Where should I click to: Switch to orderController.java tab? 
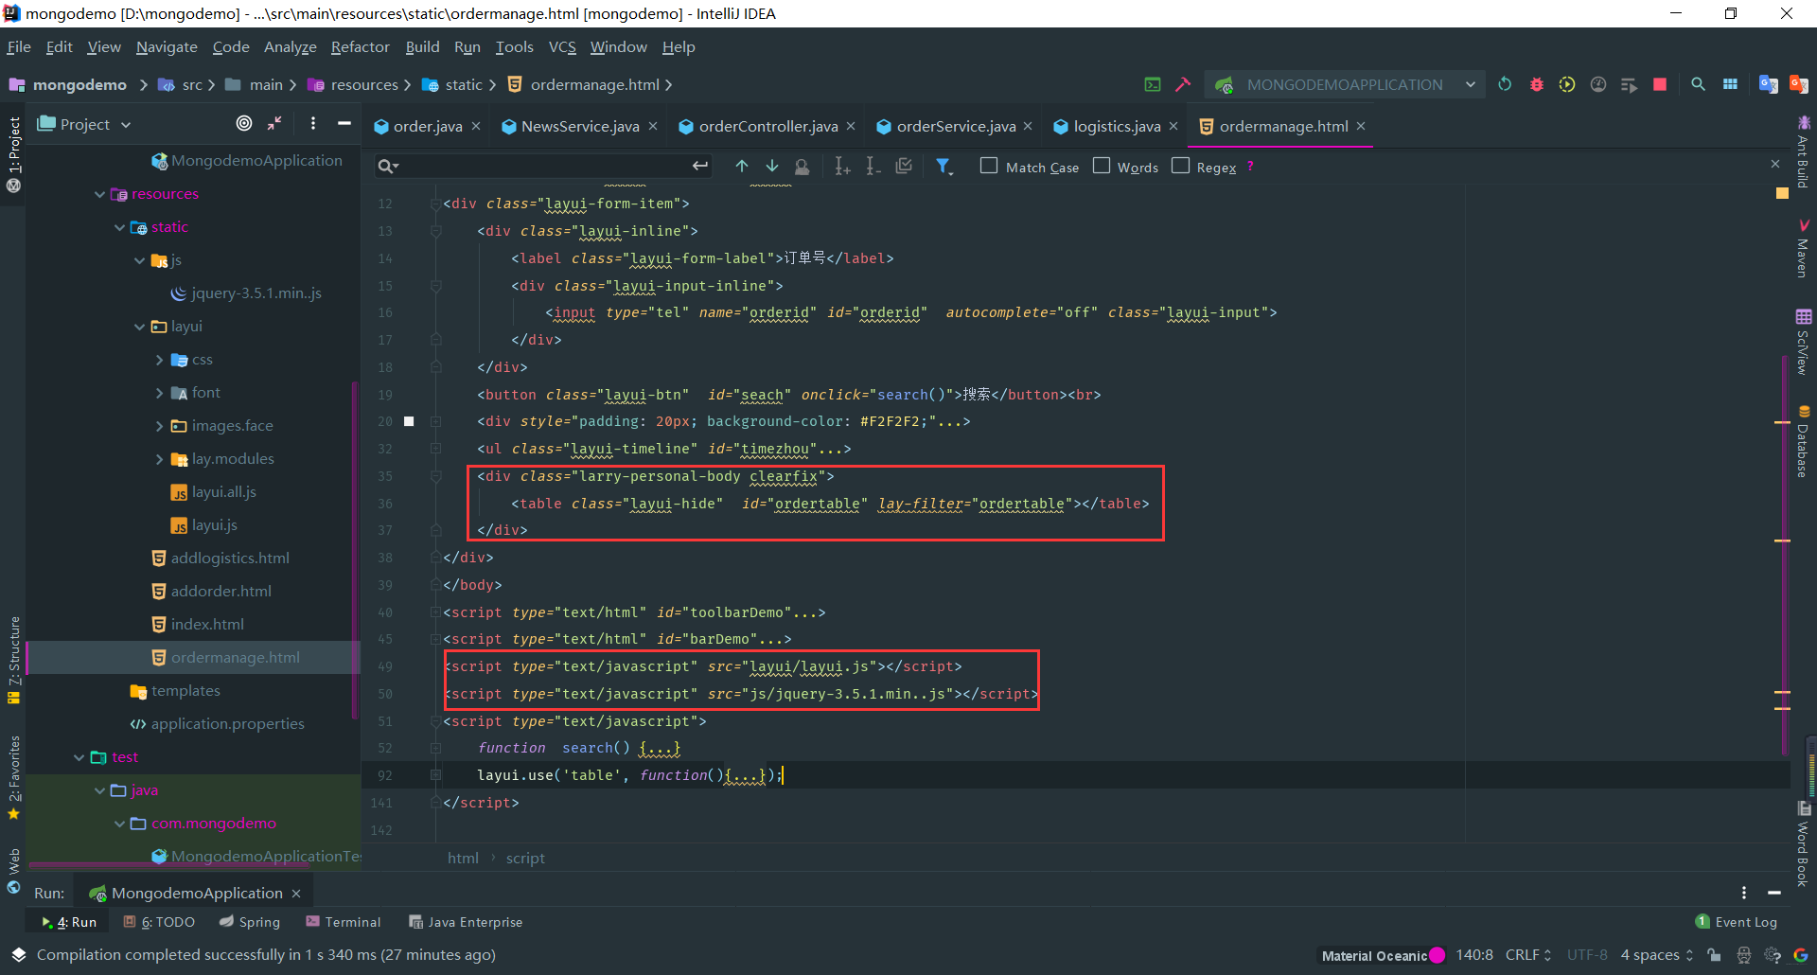point(767,126)
